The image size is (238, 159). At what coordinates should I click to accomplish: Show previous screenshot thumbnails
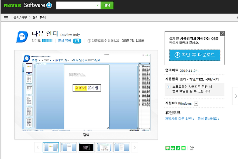(x=38, y=147)
